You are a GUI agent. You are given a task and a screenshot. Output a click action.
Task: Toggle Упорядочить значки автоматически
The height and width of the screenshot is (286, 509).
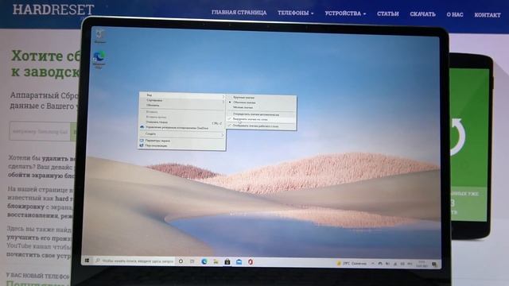coord(256,114)
